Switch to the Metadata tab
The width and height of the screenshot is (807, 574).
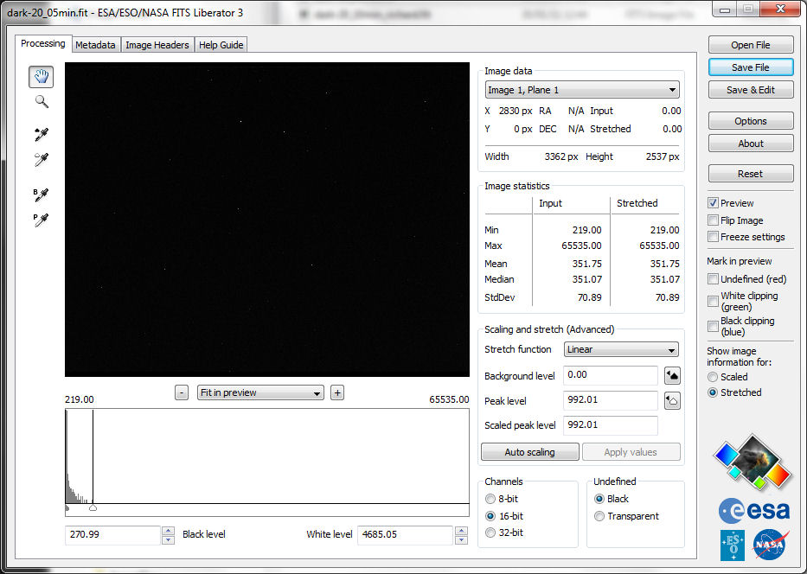(95, 45)
